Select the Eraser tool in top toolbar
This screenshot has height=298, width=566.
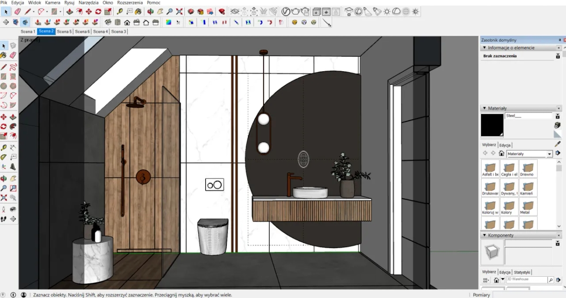[x=17, y=11]
